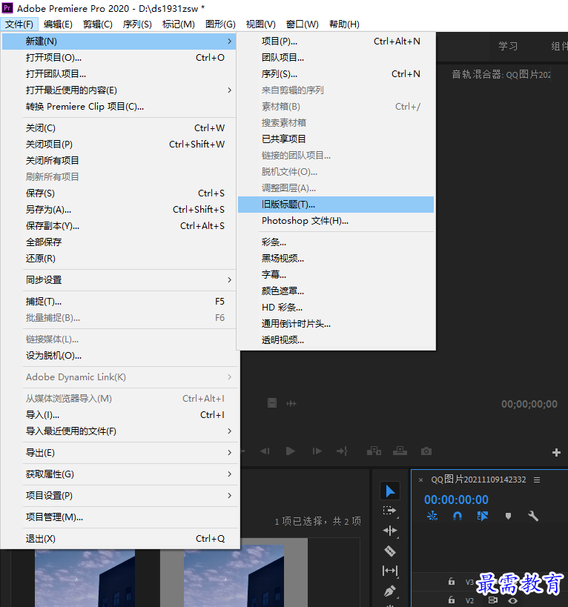Select the Pen tool
The width and height of the screenshot is (568, 607).
390,591
